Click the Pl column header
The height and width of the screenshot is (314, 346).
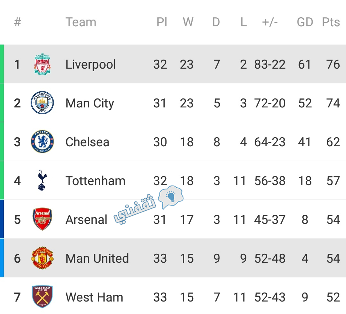click(162, 22)
